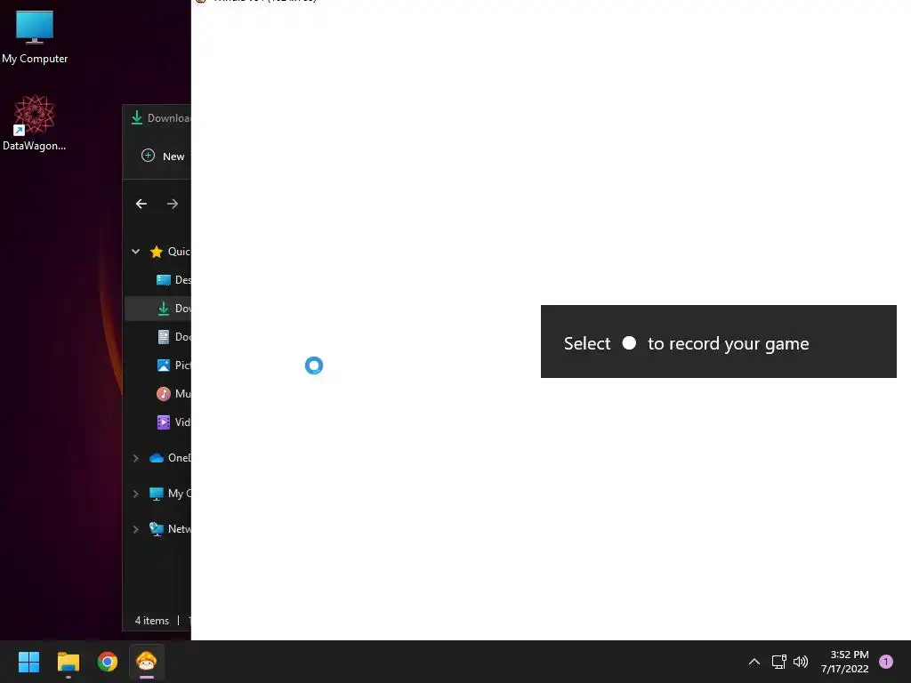Launch Chrome from taskbar

108,662
